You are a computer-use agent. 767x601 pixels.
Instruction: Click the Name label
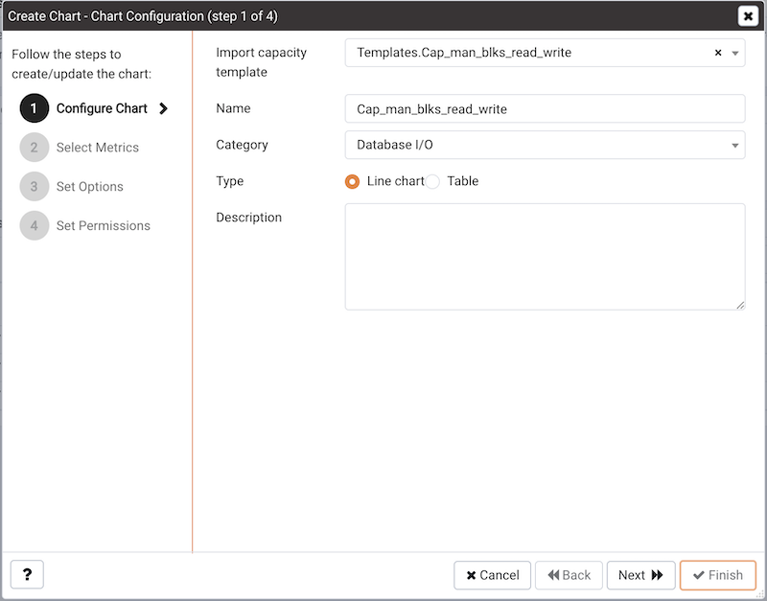(233, 108)
